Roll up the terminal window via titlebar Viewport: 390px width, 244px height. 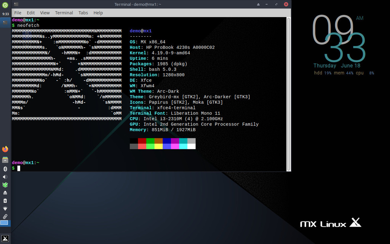coord(259,4)
